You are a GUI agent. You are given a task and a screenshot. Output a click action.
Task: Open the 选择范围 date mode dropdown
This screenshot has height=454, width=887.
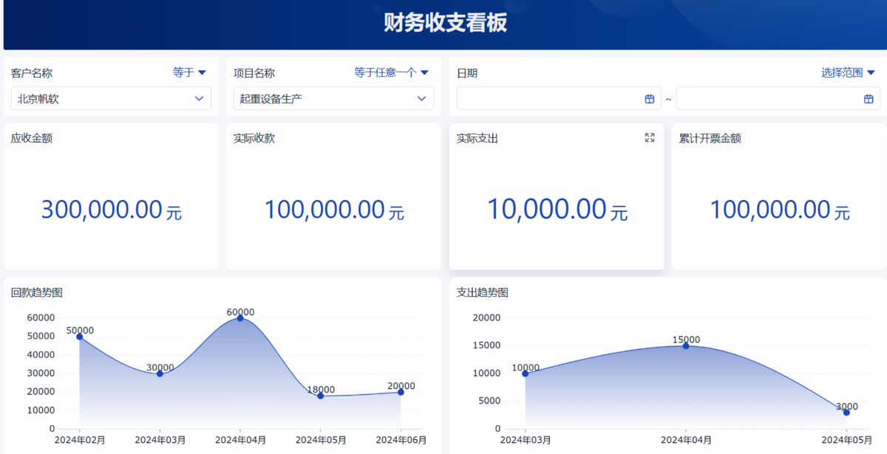click(848, 72)
